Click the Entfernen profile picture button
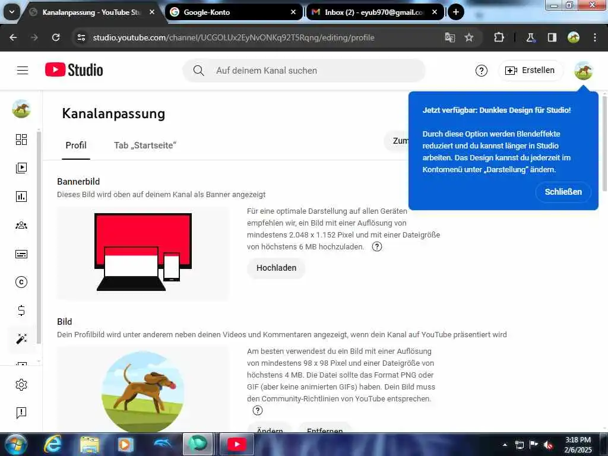Image resolution: width=608 pixels, height=456 pixels. click(325, 427)
